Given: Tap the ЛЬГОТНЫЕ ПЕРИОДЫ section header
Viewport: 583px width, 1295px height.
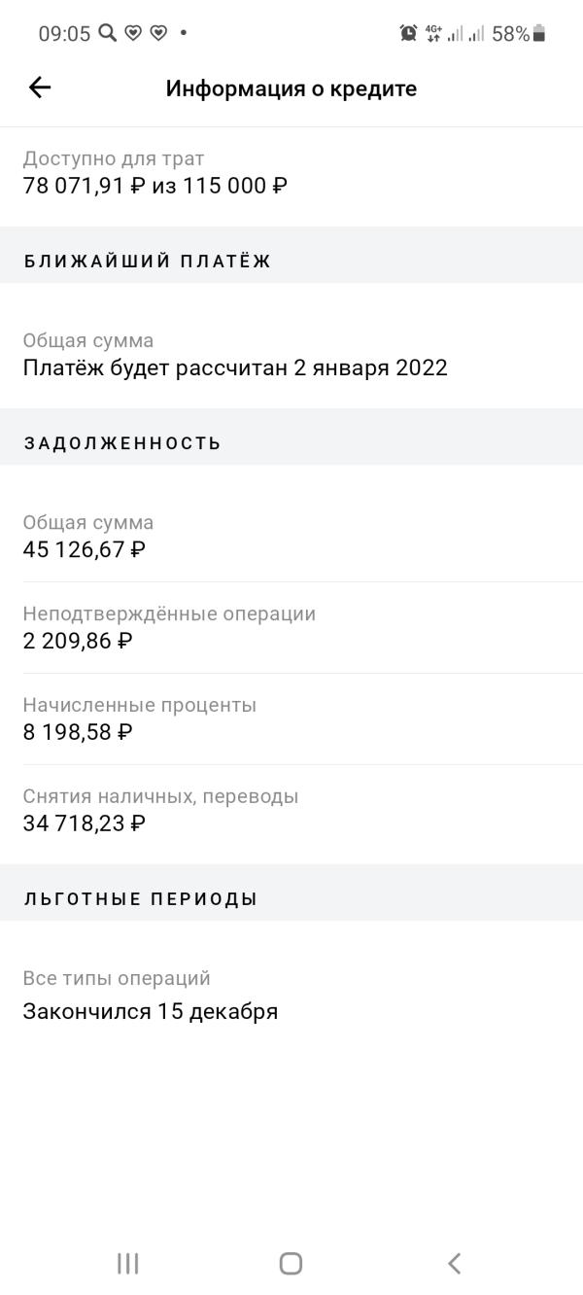Looking at the screenshot, I should pos(141,898).
